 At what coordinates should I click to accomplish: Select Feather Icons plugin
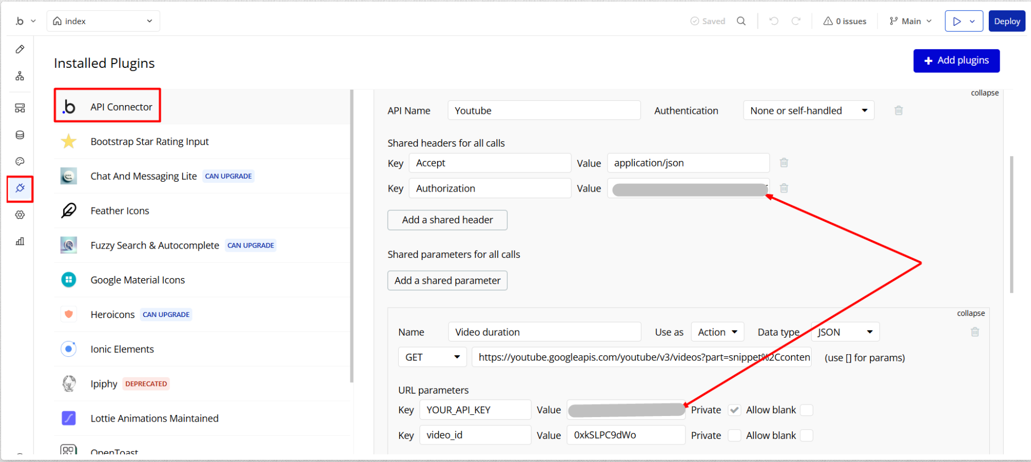point(120,211)
